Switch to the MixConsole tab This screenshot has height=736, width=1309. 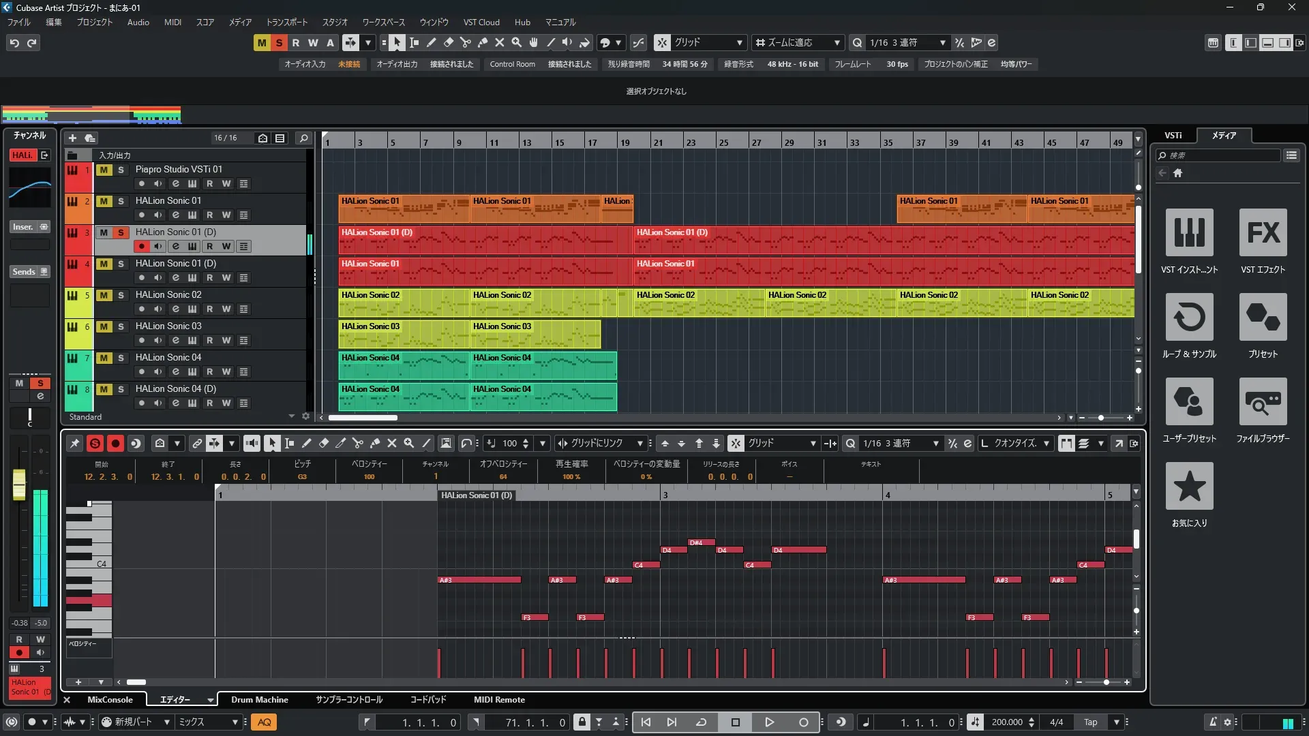110,700
